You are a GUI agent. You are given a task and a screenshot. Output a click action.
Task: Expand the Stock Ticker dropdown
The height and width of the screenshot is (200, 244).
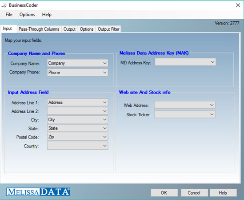[184, 114]
